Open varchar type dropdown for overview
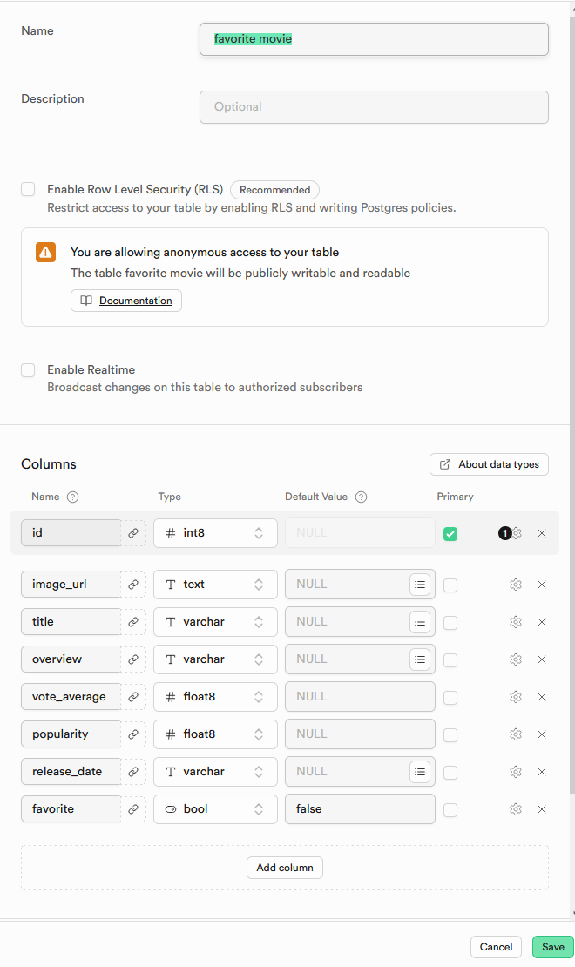 (215, 659)
